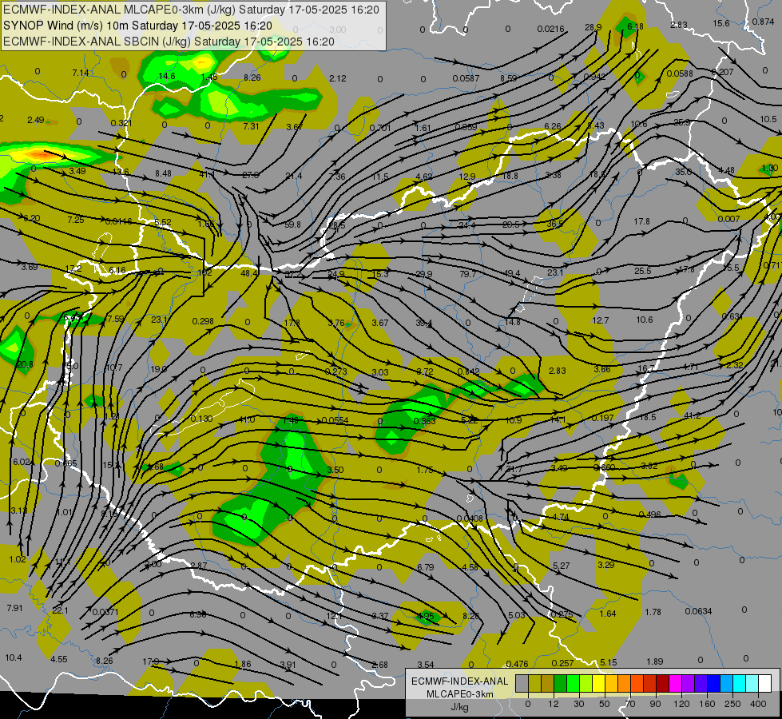This screenshot has width=782, height=719.
Task: Click the white swatch ending the legend
Action: [765, 683]
